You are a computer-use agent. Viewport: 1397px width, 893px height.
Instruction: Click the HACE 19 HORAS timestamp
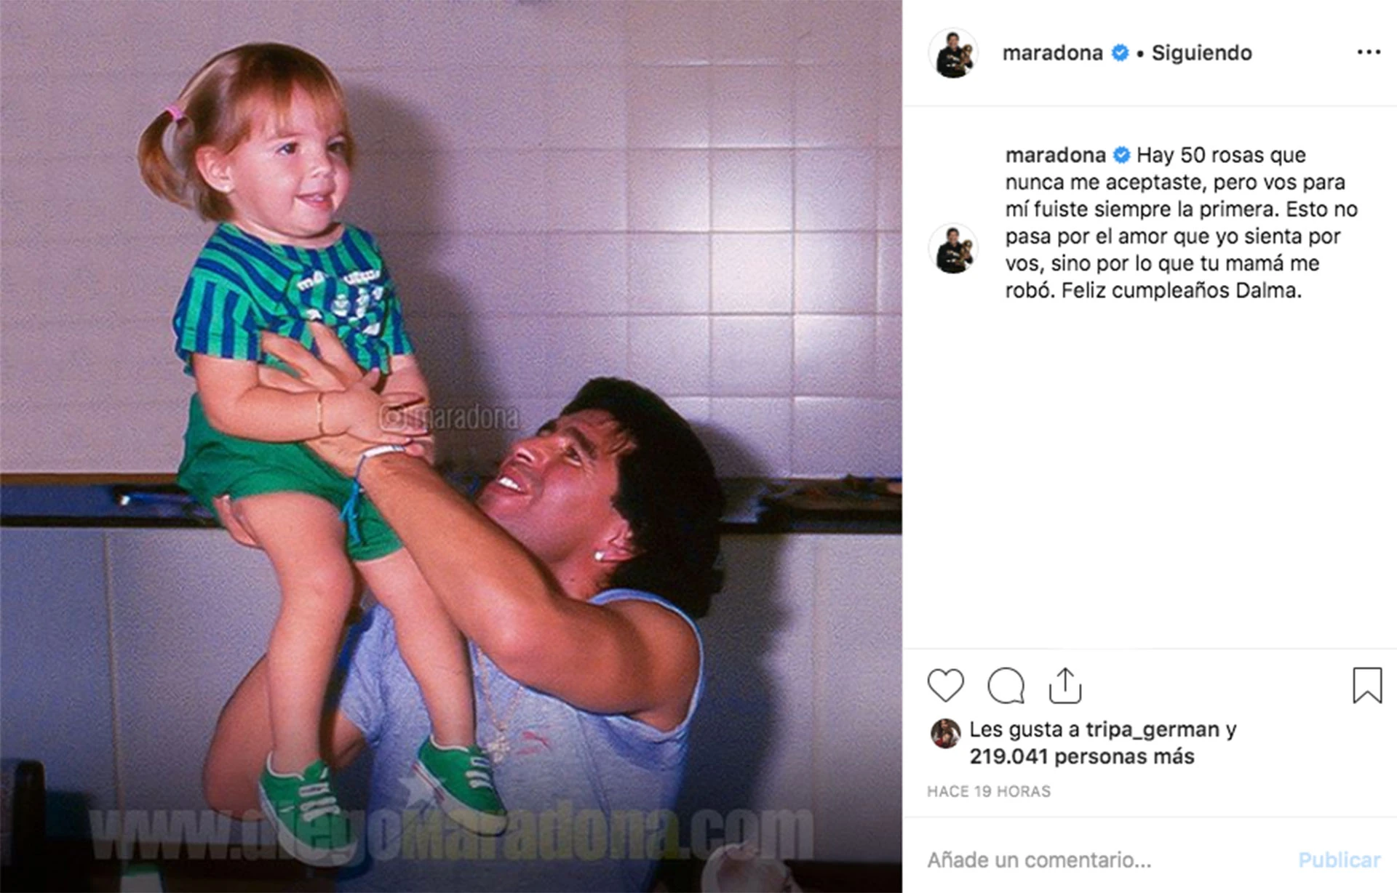coord(989,791)
